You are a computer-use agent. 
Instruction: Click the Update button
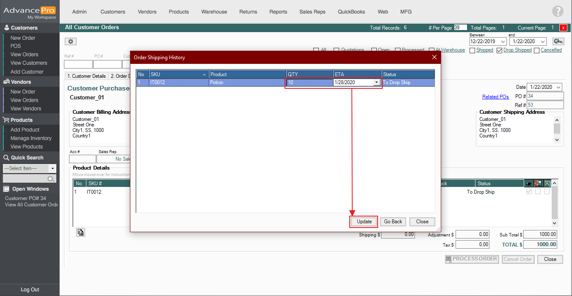[364, 222]
